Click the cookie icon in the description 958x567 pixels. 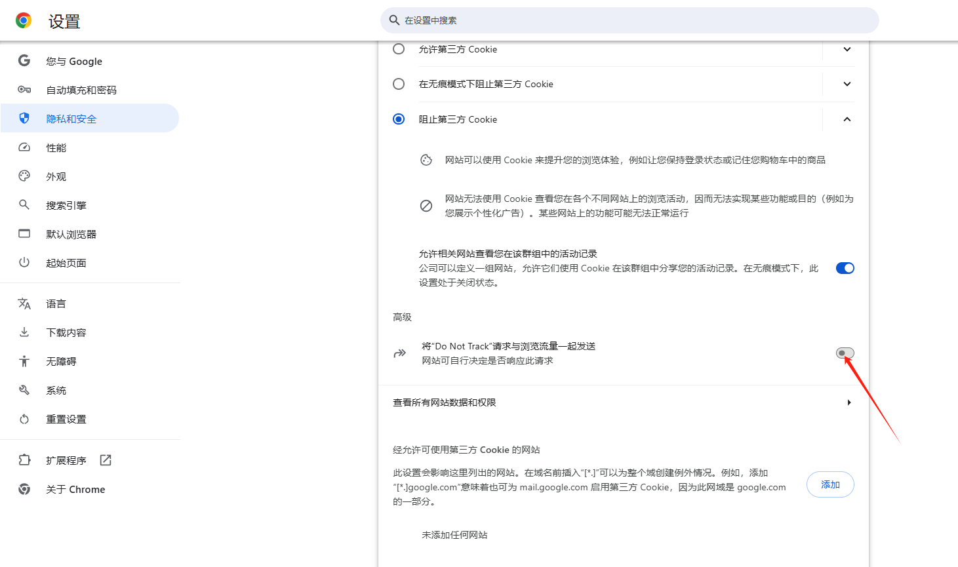[x=426, y=160]
